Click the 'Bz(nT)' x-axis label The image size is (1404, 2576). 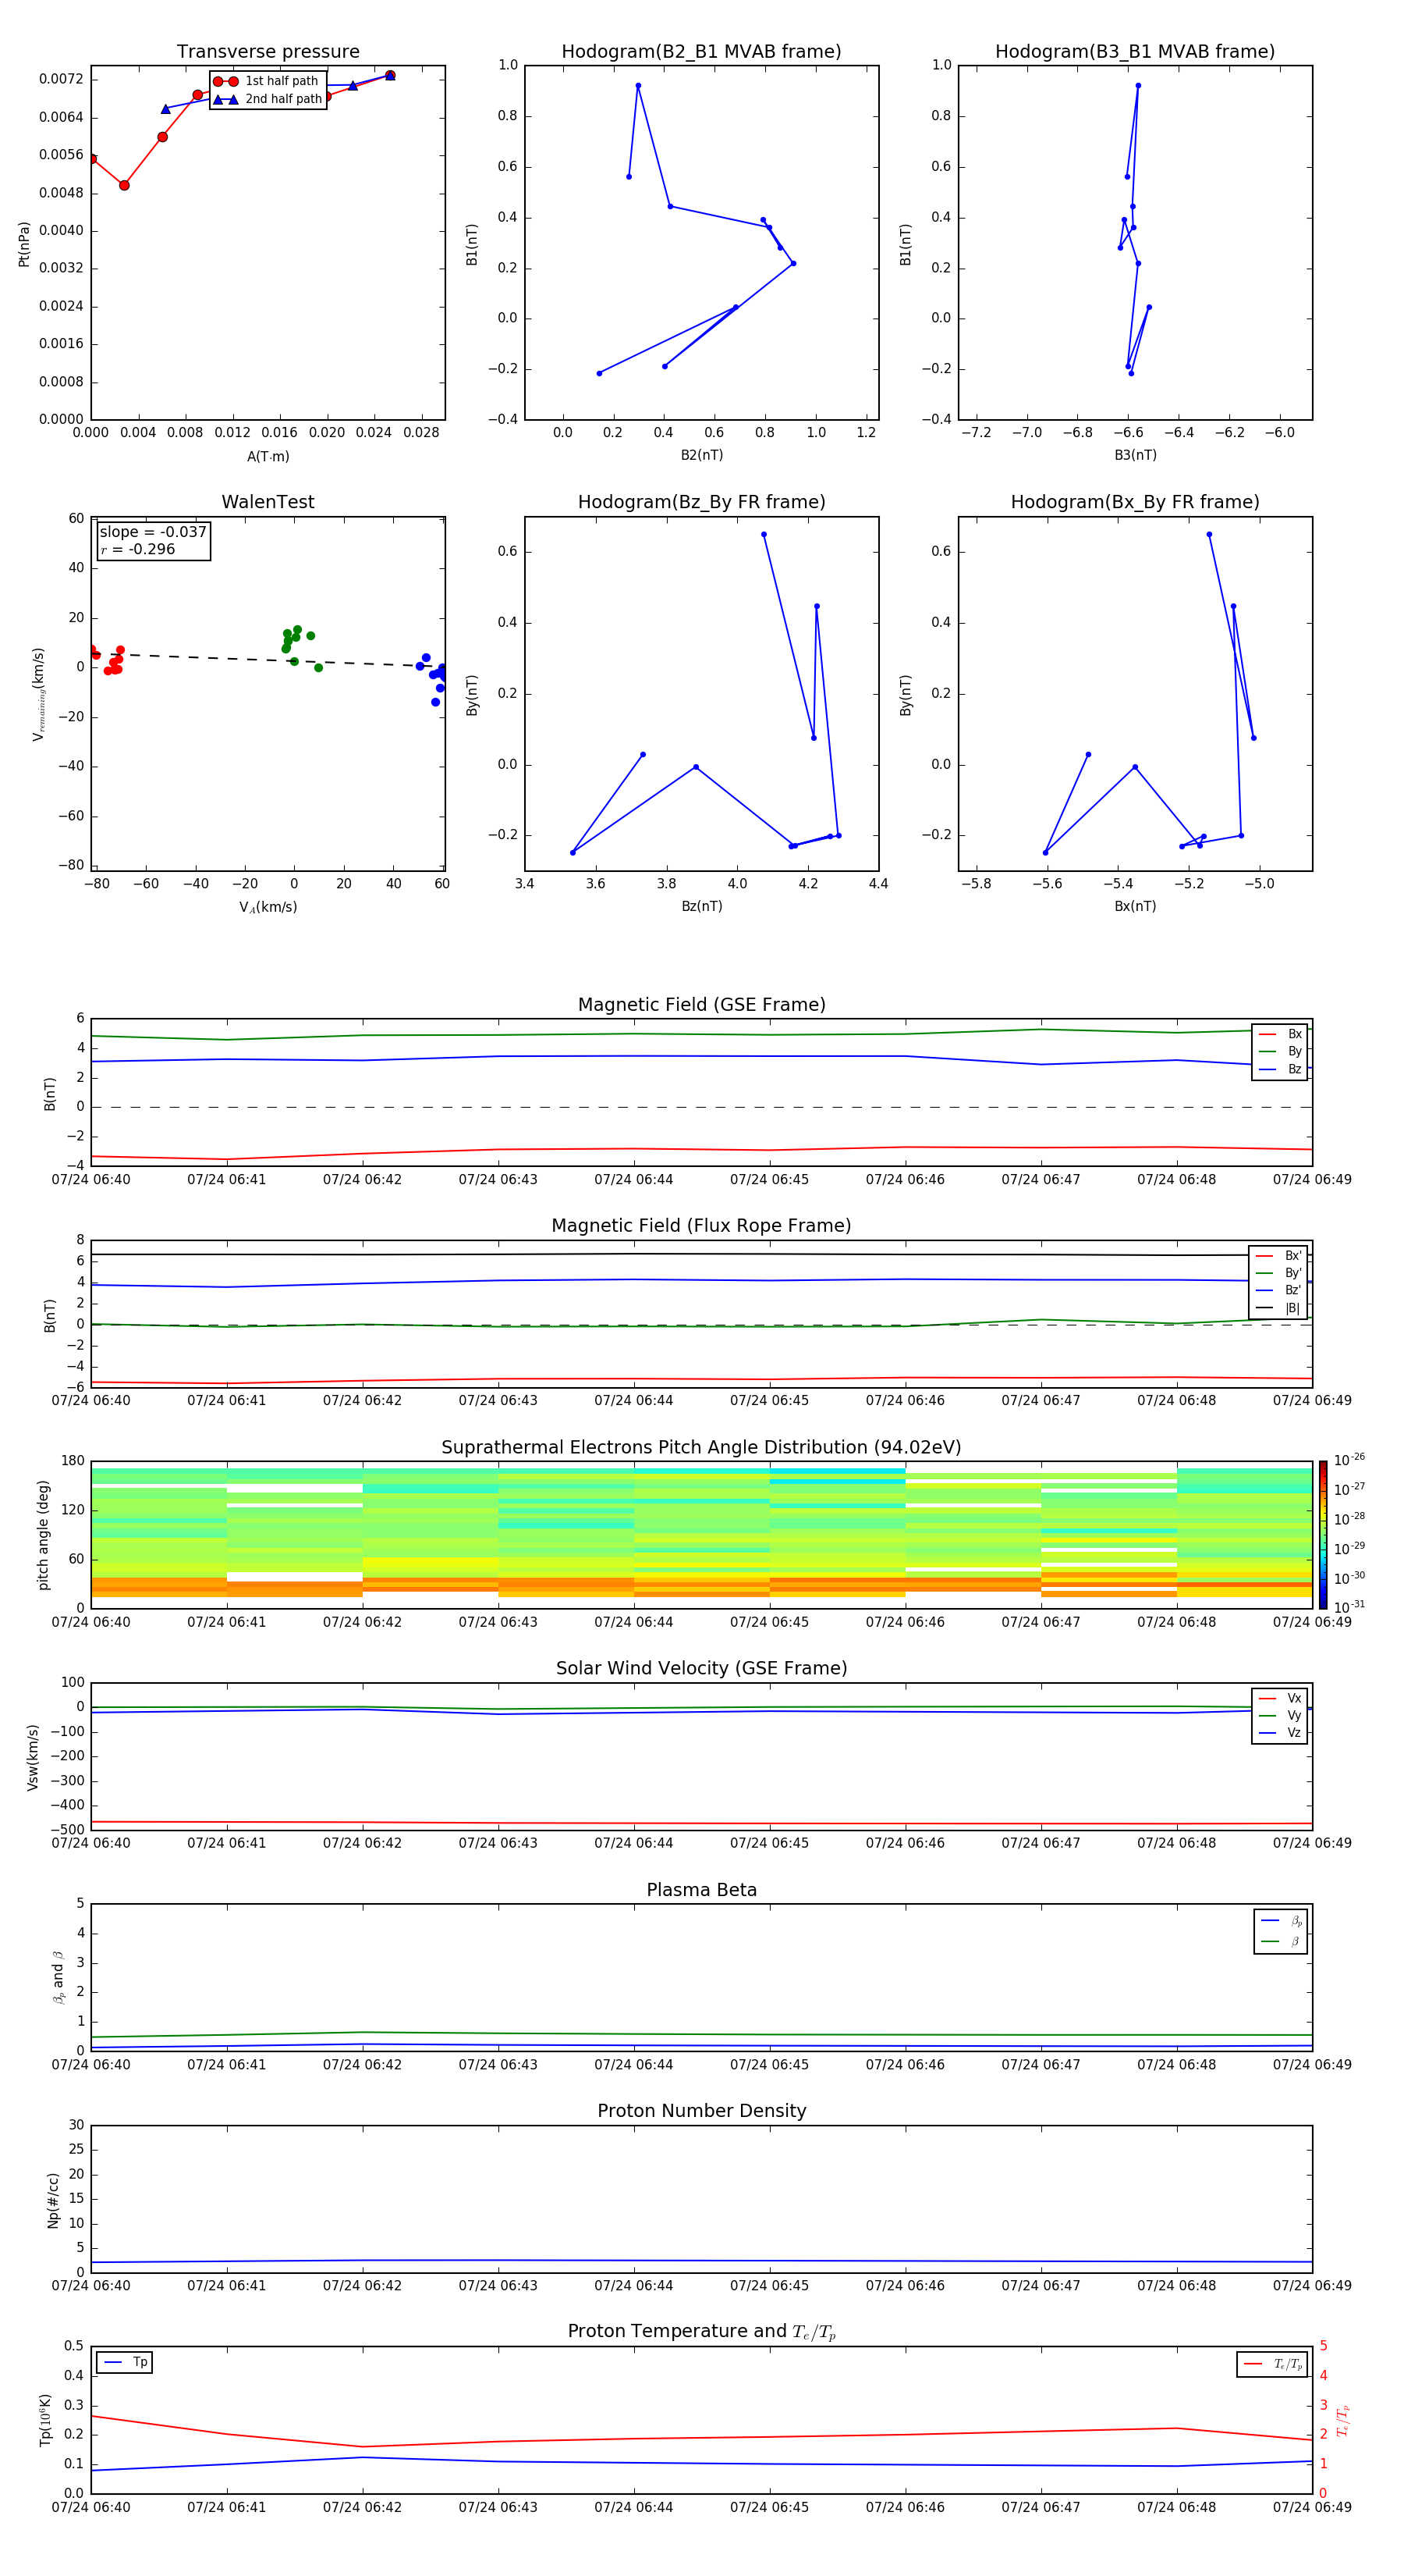[701, 906]
